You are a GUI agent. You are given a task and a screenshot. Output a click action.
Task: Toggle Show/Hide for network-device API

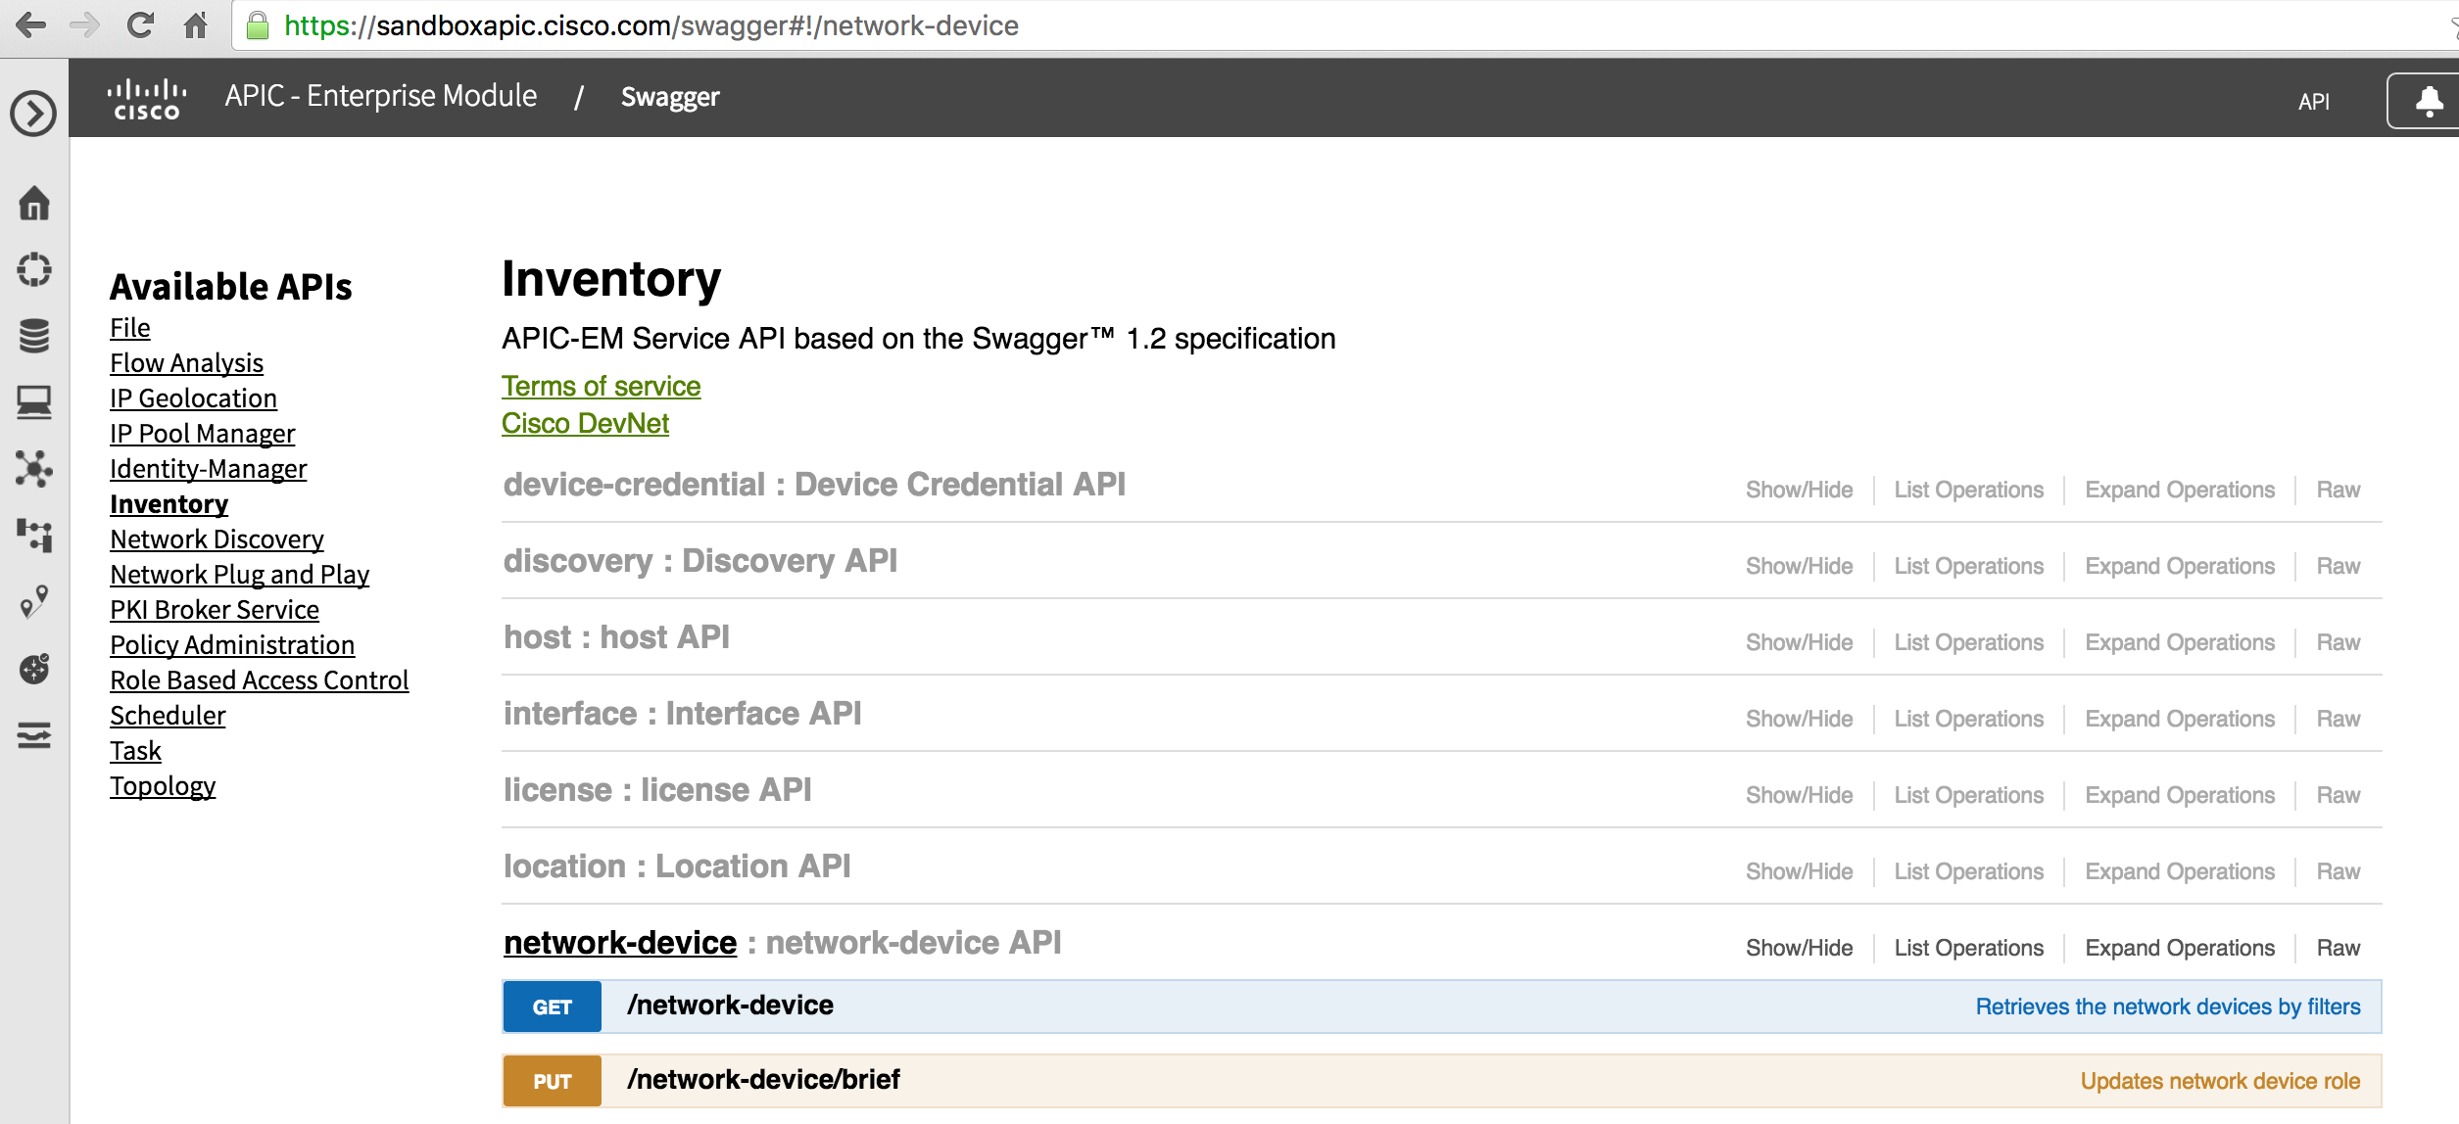pyautogui.click(x=1799, y=948)
